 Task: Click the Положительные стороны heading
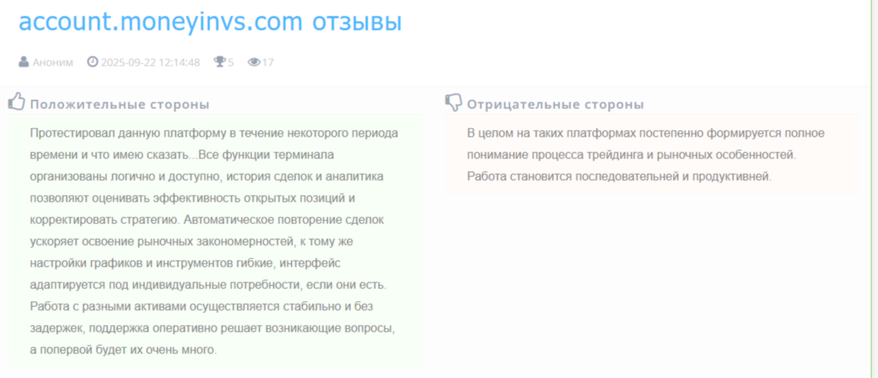(120, 105)
